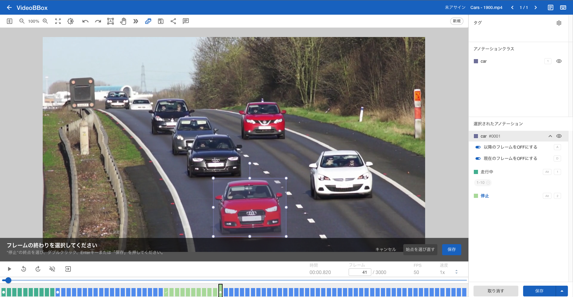The image size is (573, 297).
Task: Click the 未アサイン assignment label
Action: pos(455,7)
